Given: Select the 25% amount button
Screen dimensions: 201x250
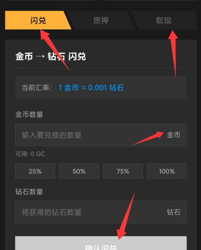Looking at the screenshot, I should click(35, 171).
